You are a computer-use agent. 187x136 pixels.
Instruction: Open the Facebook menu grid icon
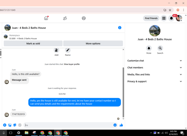coord(164,18)
